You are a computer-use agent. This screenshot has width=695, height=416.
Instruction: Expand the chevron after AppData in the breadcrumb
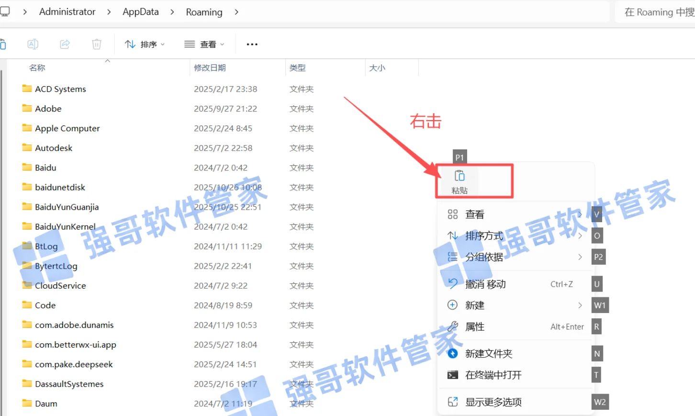click(x=172, y=12)
